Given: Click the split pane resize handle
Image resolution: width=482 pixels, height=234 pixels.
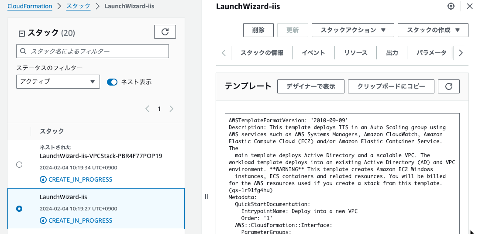Looking at the screenshot, I should pos(207,196).
